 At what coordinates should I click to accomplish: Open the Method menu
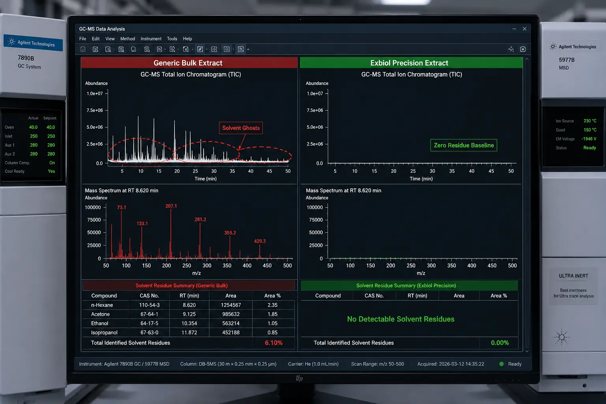point(127,39)
